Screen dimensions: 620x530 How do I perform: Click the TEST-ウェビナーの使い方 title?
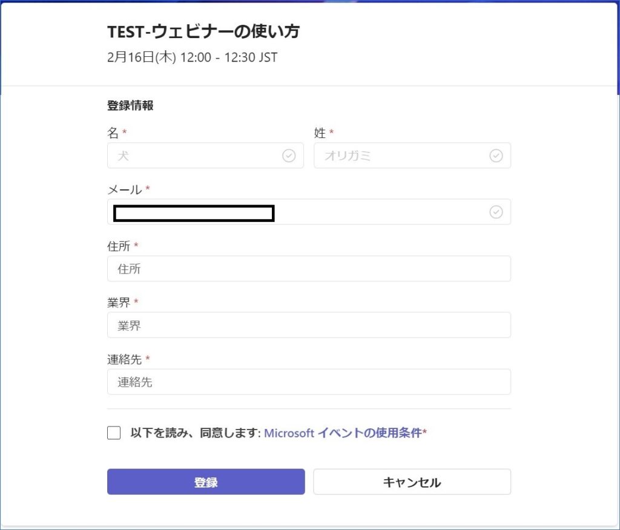[x=203, y=31]
